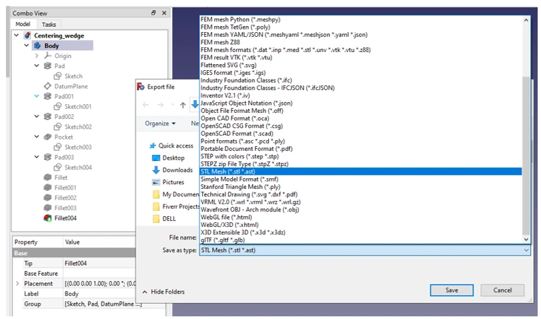Collapse the Pad003 node
The image size is (541, 319).
point(37,157)
